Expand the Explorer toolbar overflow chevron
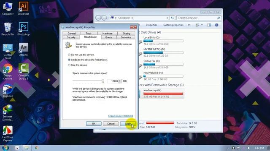Image resolution: width=270 pixels, height=151 pixels. (x=189, y=25)
